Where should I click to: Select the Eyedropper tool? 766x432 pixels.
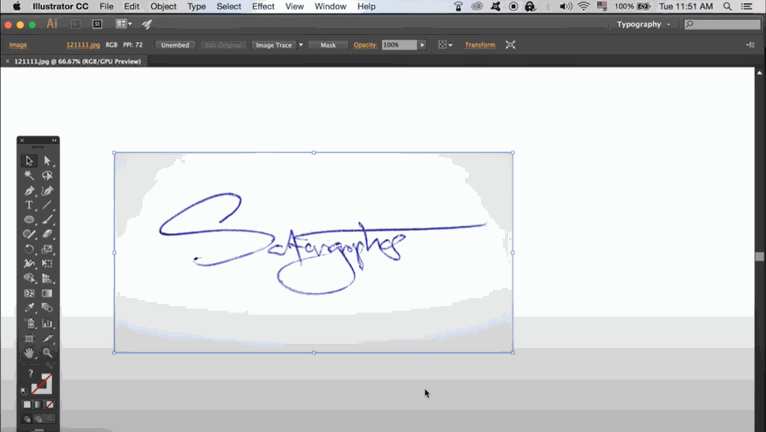point(29,307)
